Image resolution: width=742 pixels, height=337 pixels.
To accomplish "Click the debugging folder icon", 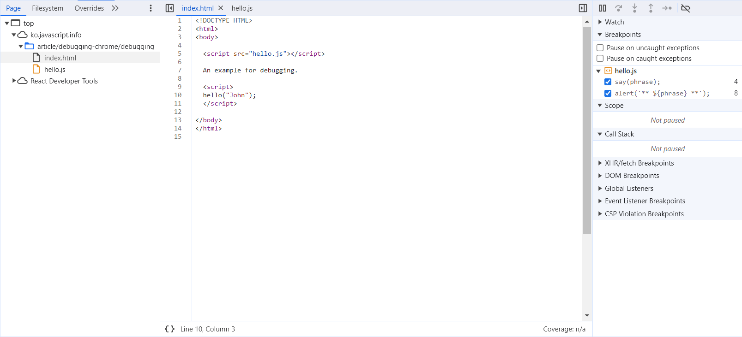I will pyautogui.click(x=30, y=46).
